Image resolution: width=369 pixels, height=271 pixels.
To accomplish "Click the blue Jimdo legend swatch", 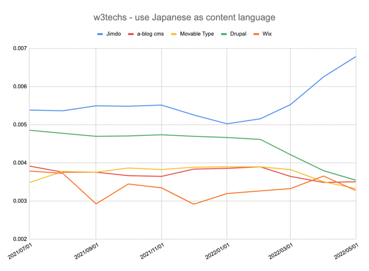I will pos(101,34).
